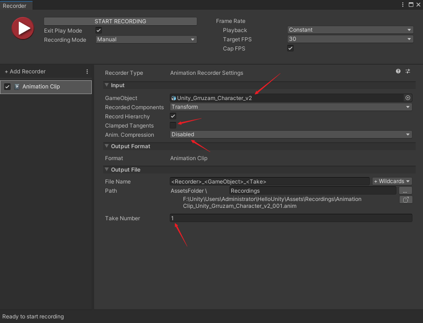Viewport: 423px width, 323px height.
Task: Open output location in external folder icon
Action: coord(406,200)
